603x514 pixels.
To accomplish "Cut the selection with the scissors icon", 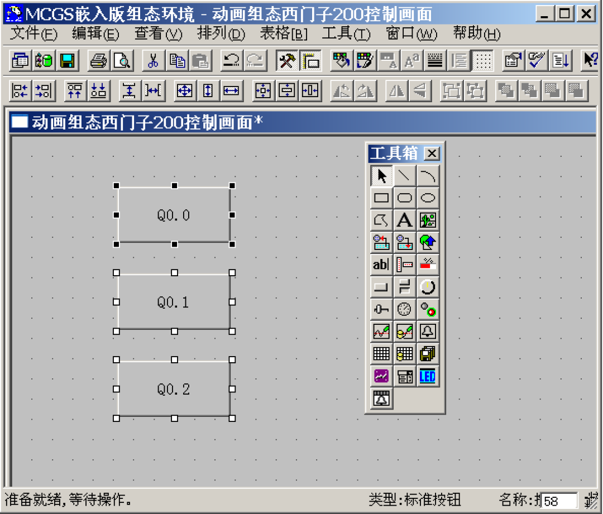I will [x=153, y=60].
